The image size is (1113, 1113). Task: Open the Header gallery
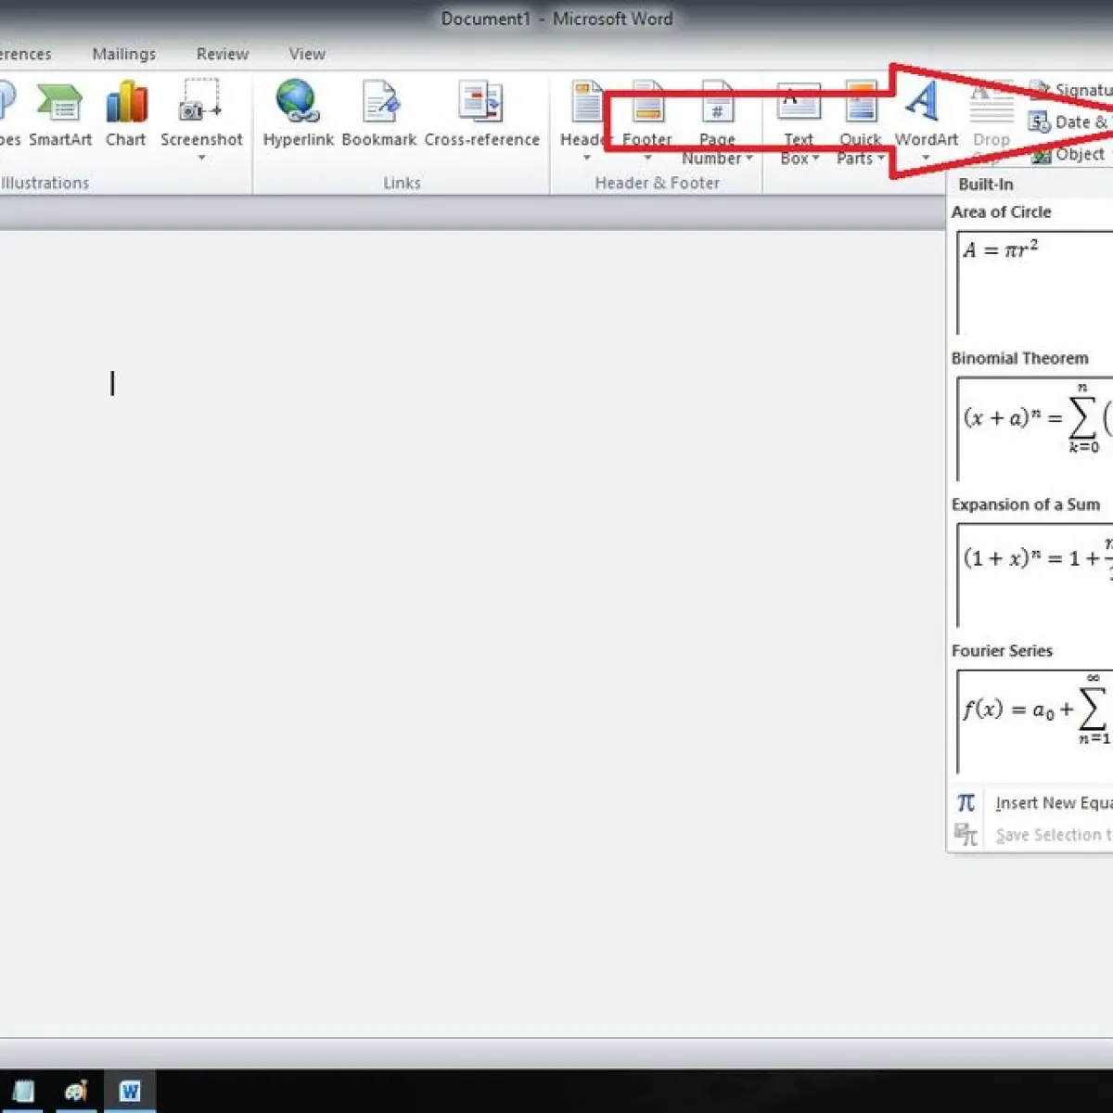[x=584, y=121]
